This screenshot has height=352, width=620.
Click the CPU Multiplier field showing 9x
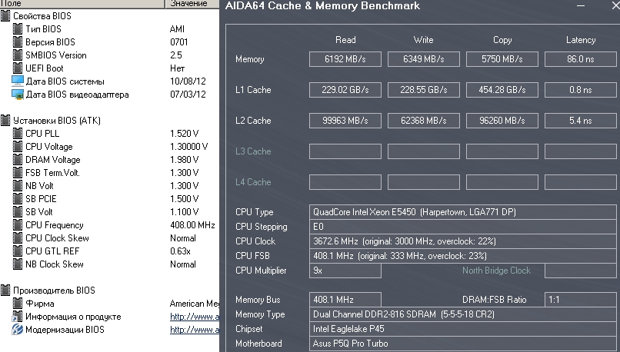pos(345,271)
